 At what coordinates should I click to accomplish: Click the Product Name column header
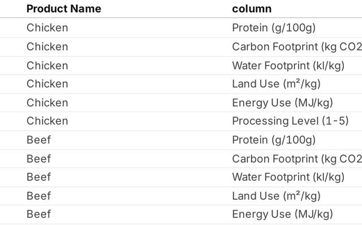pyautogui.click(x=64, y=9)
